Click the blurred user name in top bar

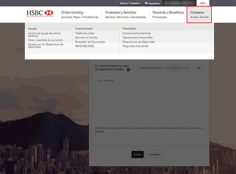(179, 3)
